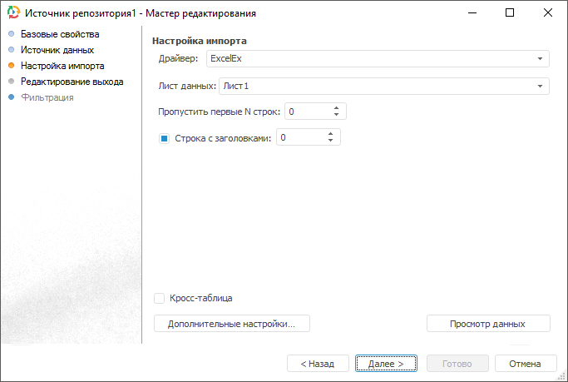Switch to Редактирование выхода step
The height and width of the screenshot is (382, 568).
[x=72, y=82]
